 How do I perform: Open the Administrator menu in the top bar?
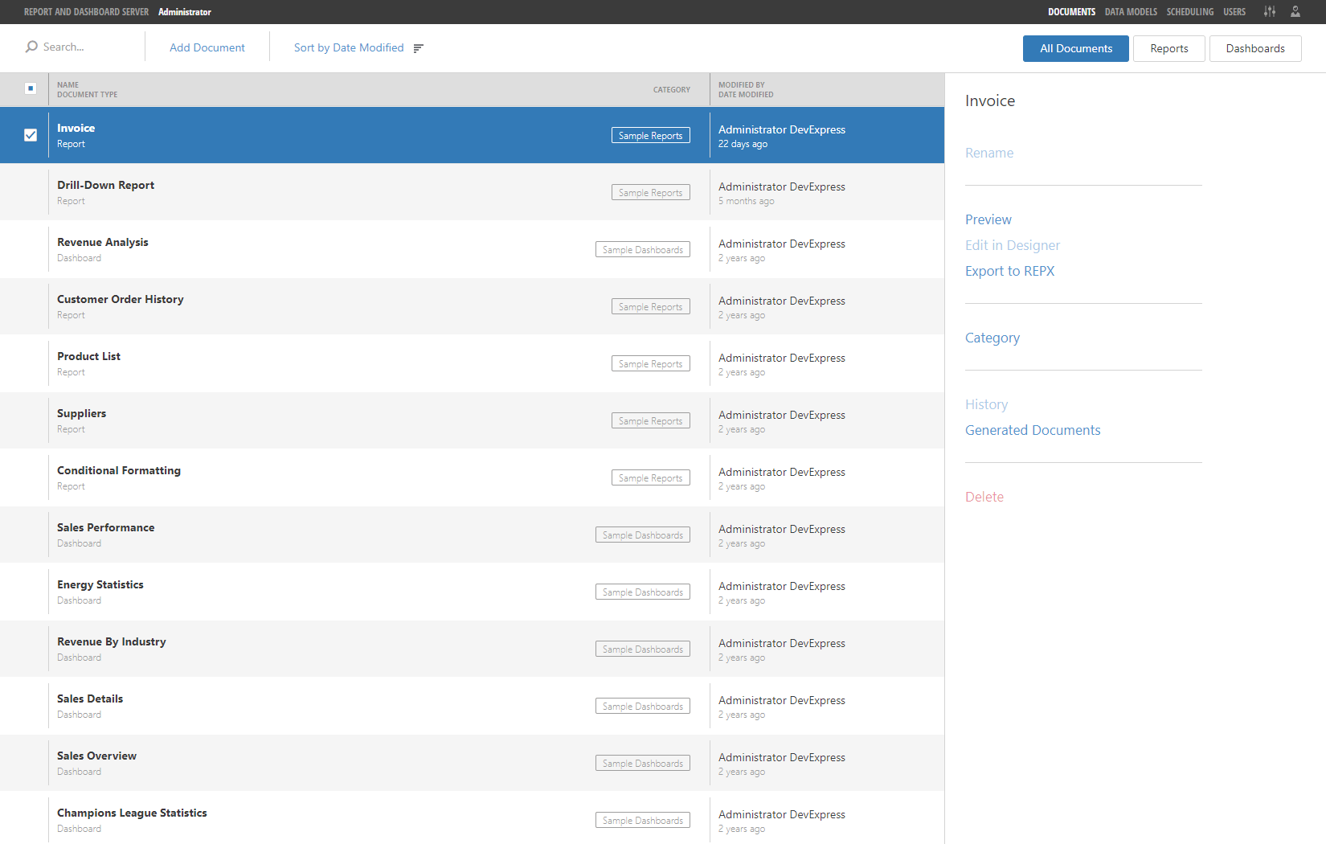click(x=184, y=11)
